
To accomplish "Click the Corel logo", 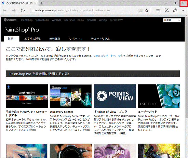I will pos(10,20).
